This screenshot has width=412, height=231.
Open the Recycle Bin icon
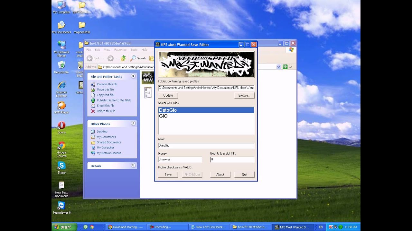[61, 67]
